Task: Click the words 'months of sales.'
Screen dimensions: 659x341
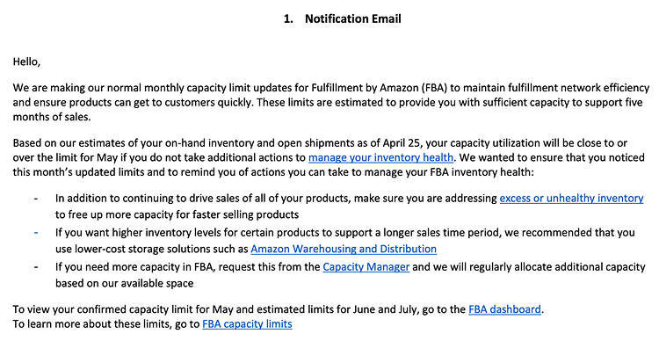Action: pos(52,117)
